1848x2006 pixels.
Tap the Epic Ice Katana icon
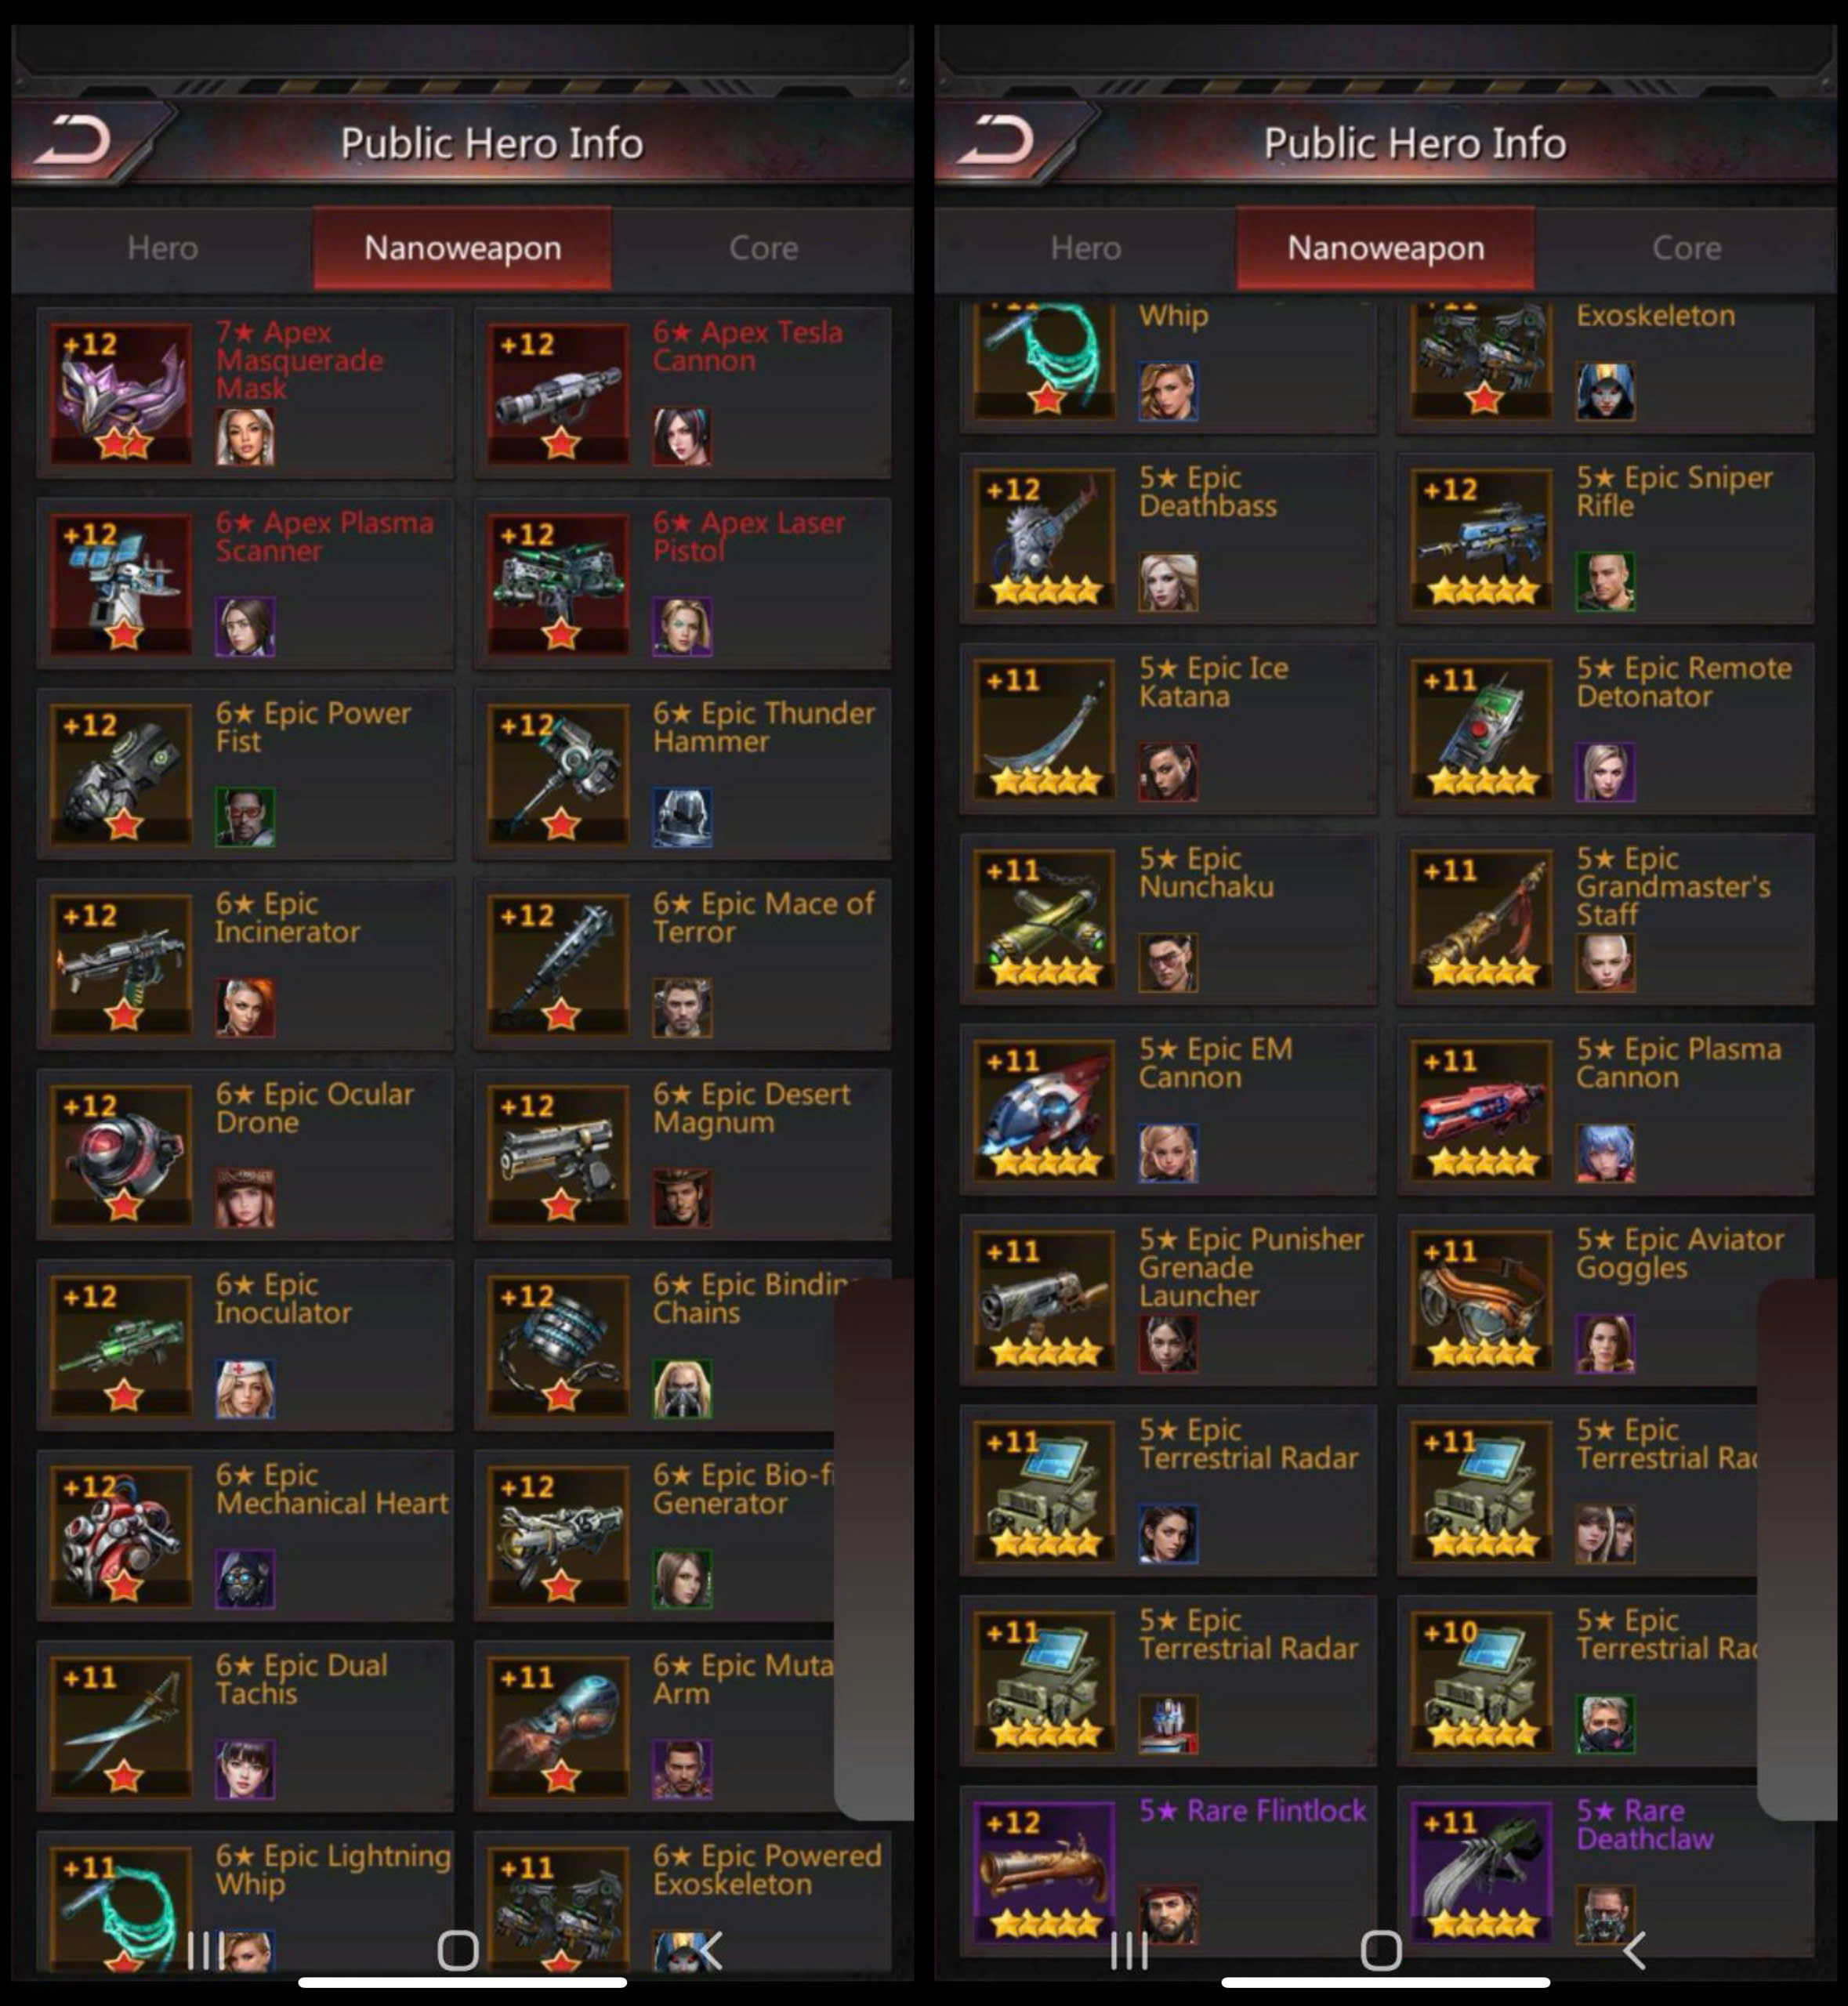(1044, 728)
